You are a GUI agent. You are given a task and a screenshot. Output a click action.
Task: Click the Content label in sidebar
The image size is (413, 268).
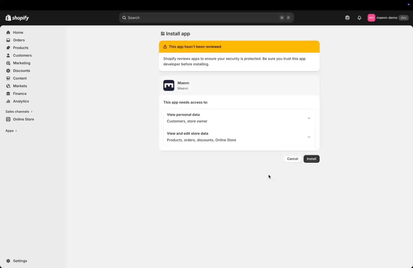click(20, 78)
